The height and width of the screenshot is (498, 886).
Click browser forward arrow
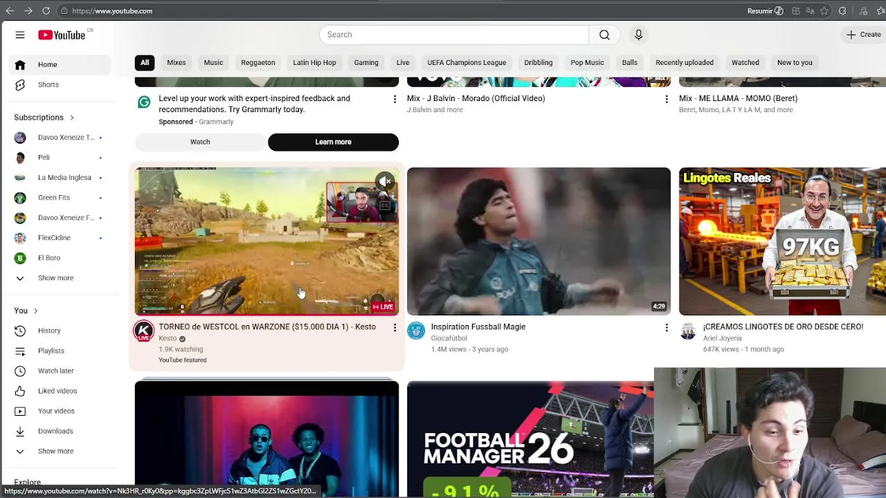(28, 11)
